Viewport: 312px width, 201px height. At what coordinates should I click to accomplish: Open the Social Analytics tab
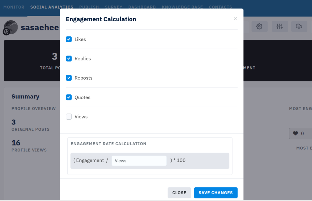52,7
